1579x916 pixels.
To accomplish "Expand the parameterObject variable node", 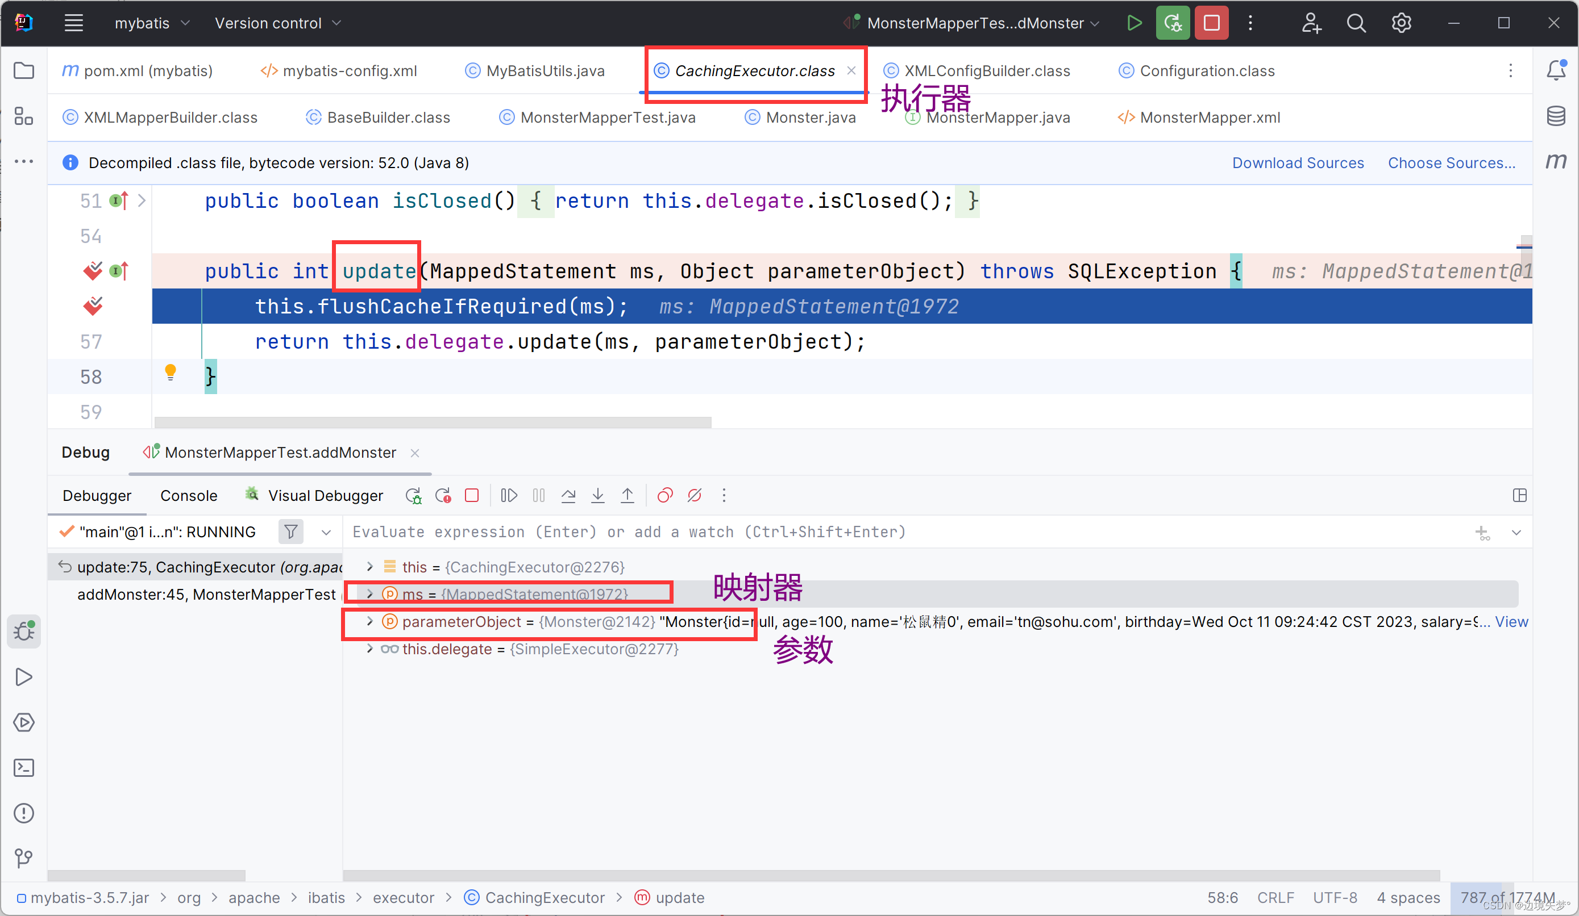I will tap(369, 622).
